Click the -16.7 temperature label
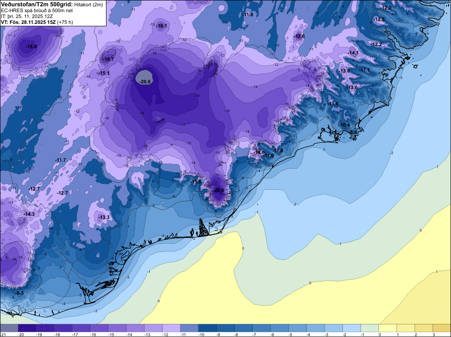 point(108,59)
